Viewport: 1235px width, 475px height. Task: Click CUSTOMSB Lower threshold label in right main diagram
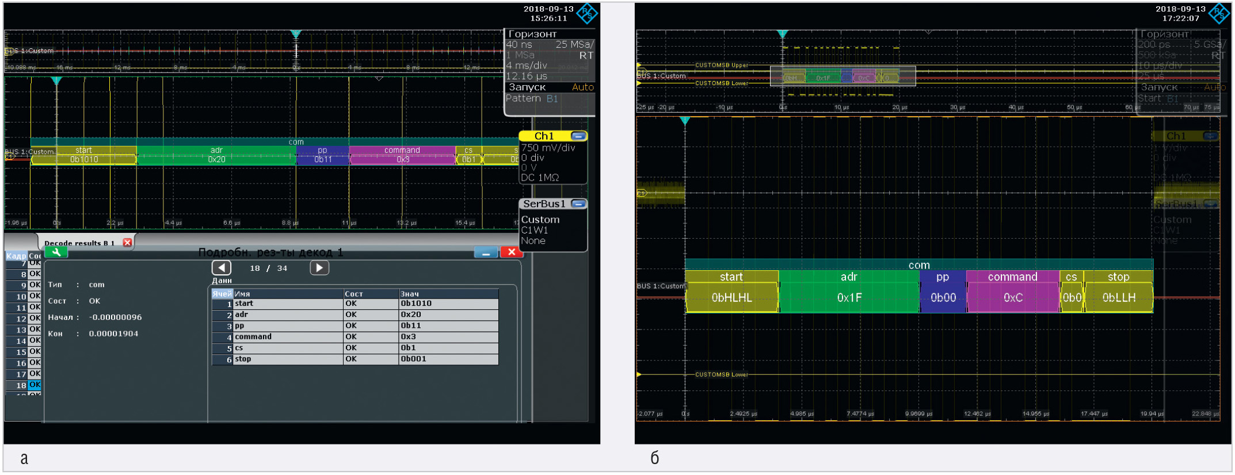pyautogui.click(x=722, y=374)
